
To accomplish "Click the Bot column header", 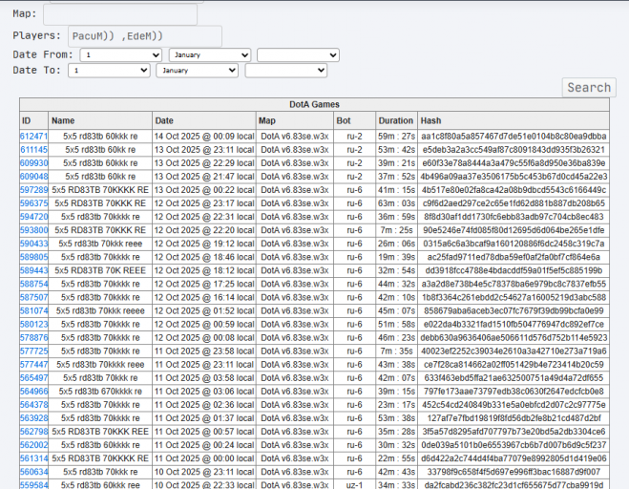I will (x=355, y=120).
